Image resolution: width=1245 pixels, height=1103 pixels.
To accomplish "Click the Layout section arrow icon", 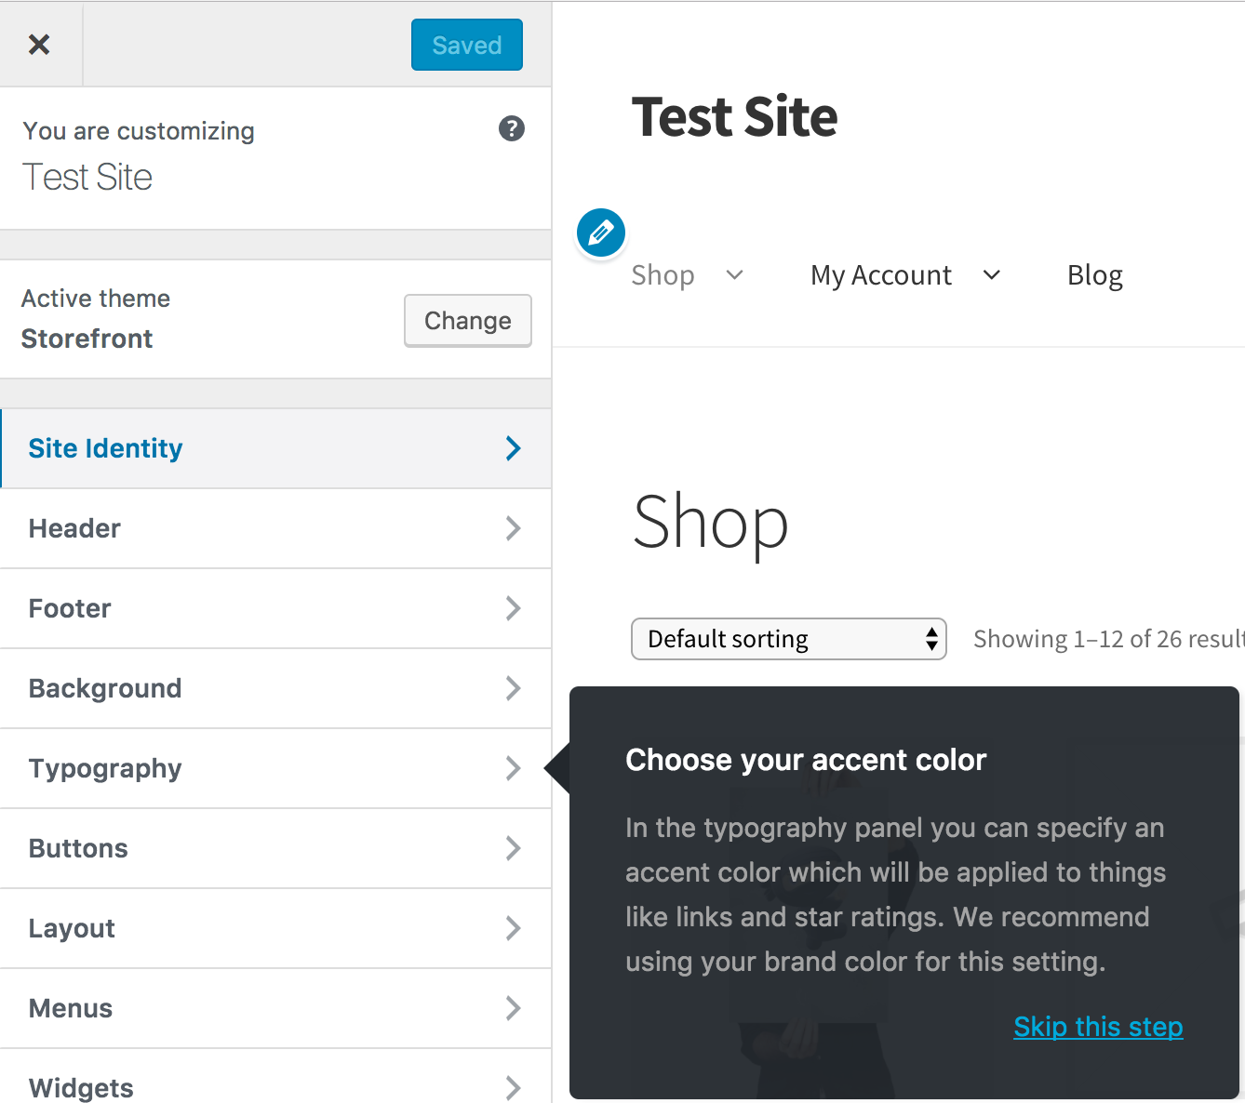I will click(513, 928).
